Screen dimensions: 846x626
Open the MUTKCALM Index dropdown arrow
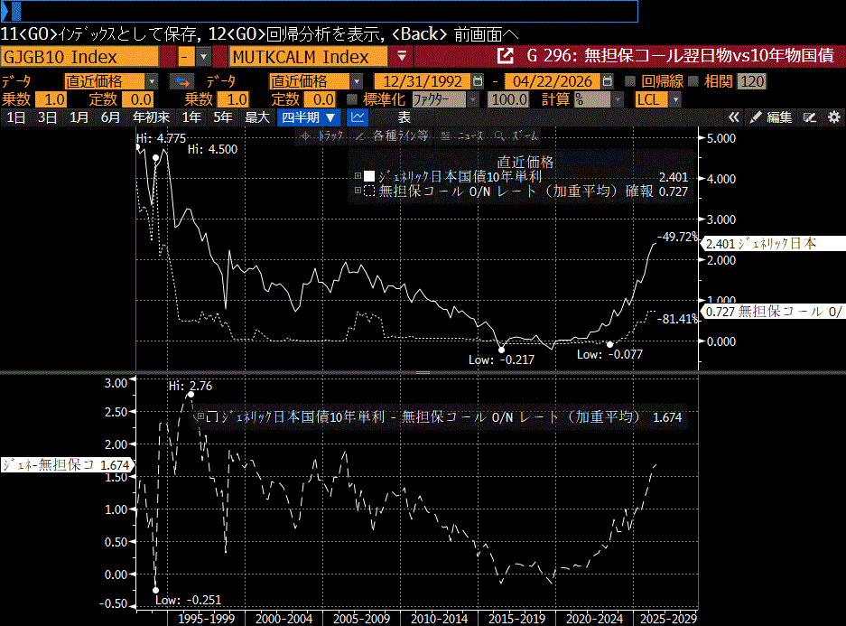402,57
